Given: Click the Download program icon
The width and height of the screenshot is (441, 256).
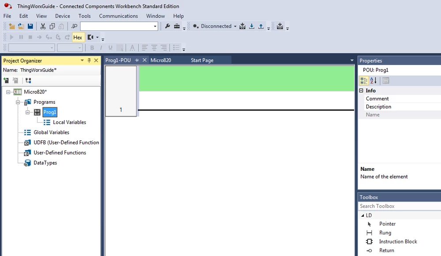Looking at the screenshot, I should point(252,26).
